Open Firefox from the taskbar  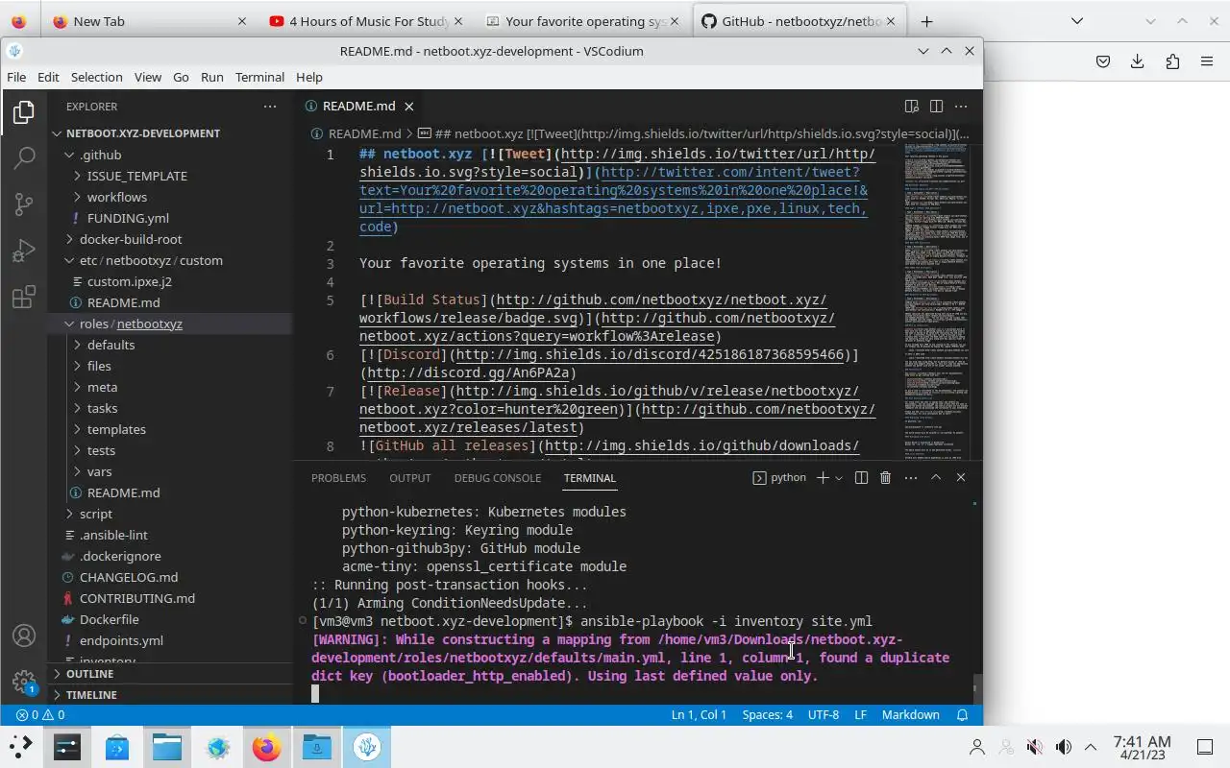[266, 747]
